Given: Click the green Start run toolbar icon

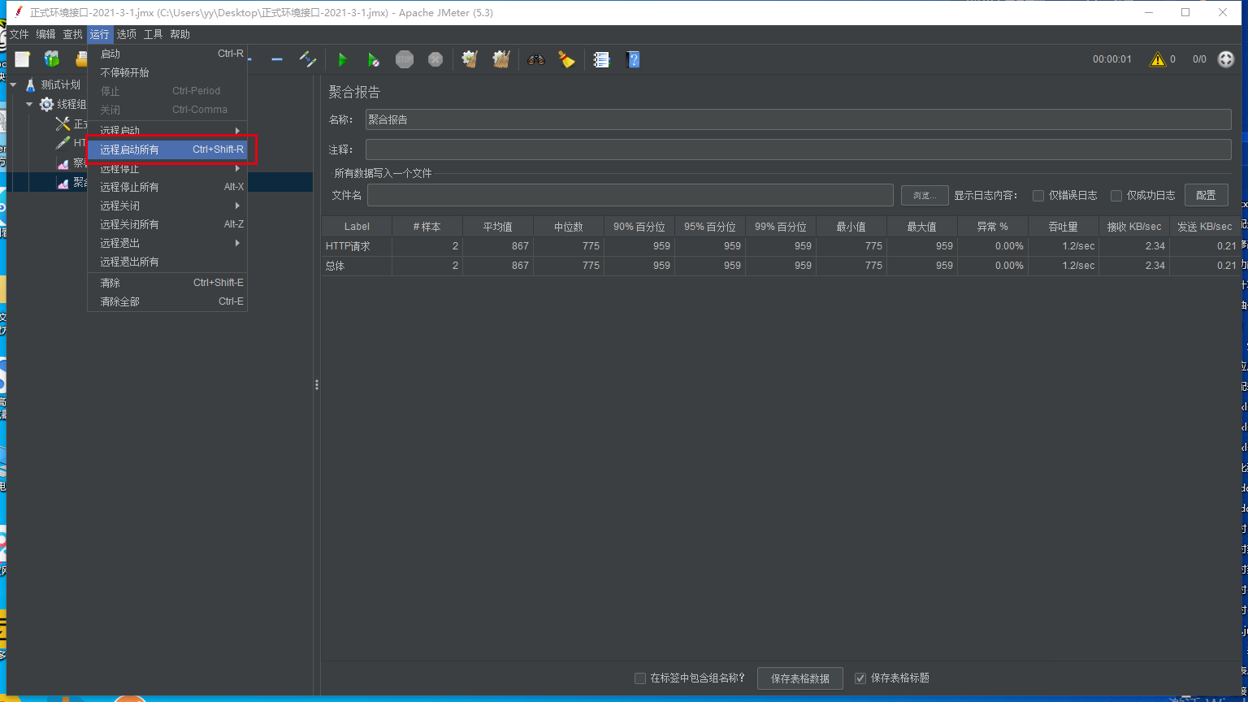Looking at the screenshot, I should click(x=342, y=59).
